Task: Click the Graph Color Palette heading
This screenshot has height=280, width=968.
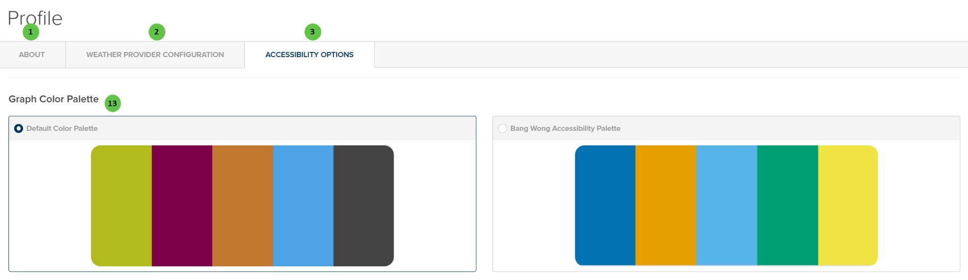Action: coord(53,100)
